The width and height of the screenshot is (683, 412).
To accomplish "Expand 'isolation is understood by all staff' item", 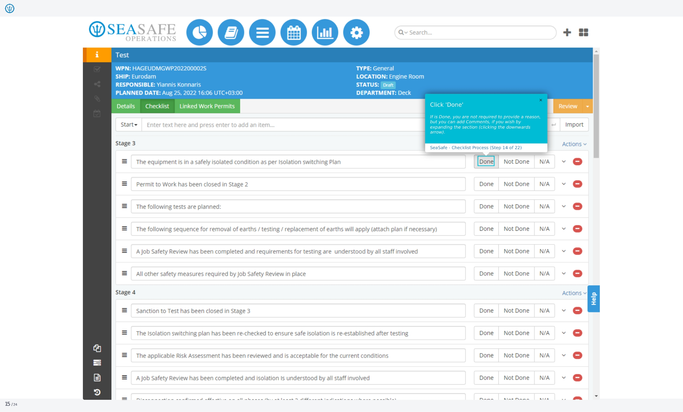I will (x=564, y=378).
